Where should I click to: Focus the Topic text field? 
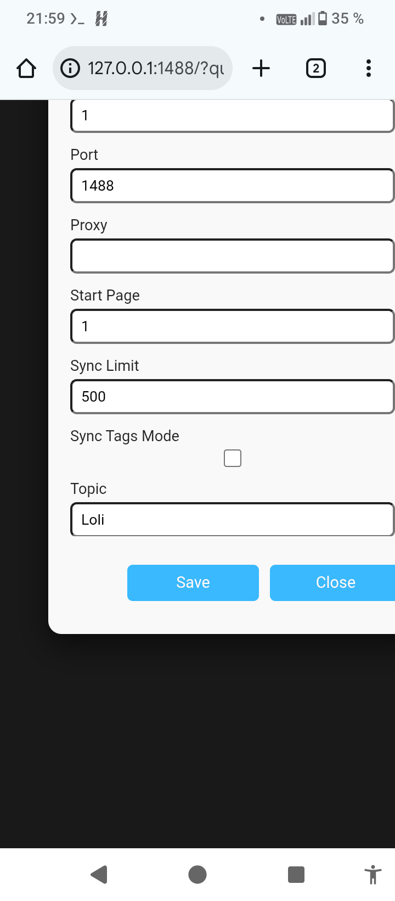coord(233,520)
